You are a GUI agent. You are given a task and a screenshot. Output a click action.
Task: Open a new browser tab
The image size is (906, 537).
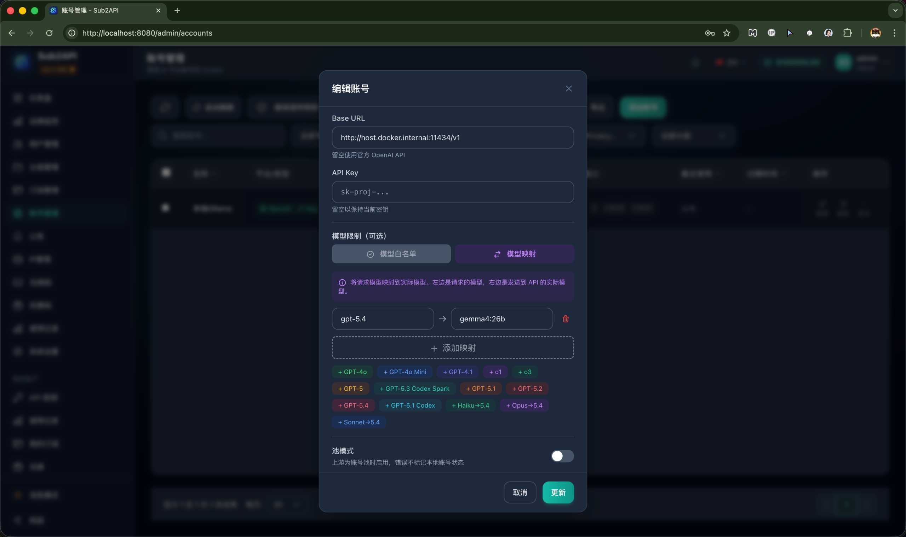177,11
